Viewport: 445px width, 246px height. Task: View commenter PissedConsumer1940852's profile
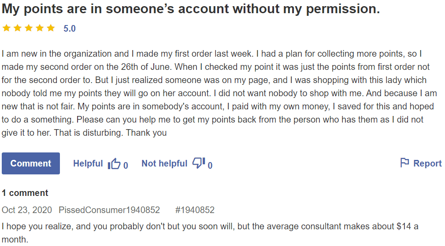109,210
